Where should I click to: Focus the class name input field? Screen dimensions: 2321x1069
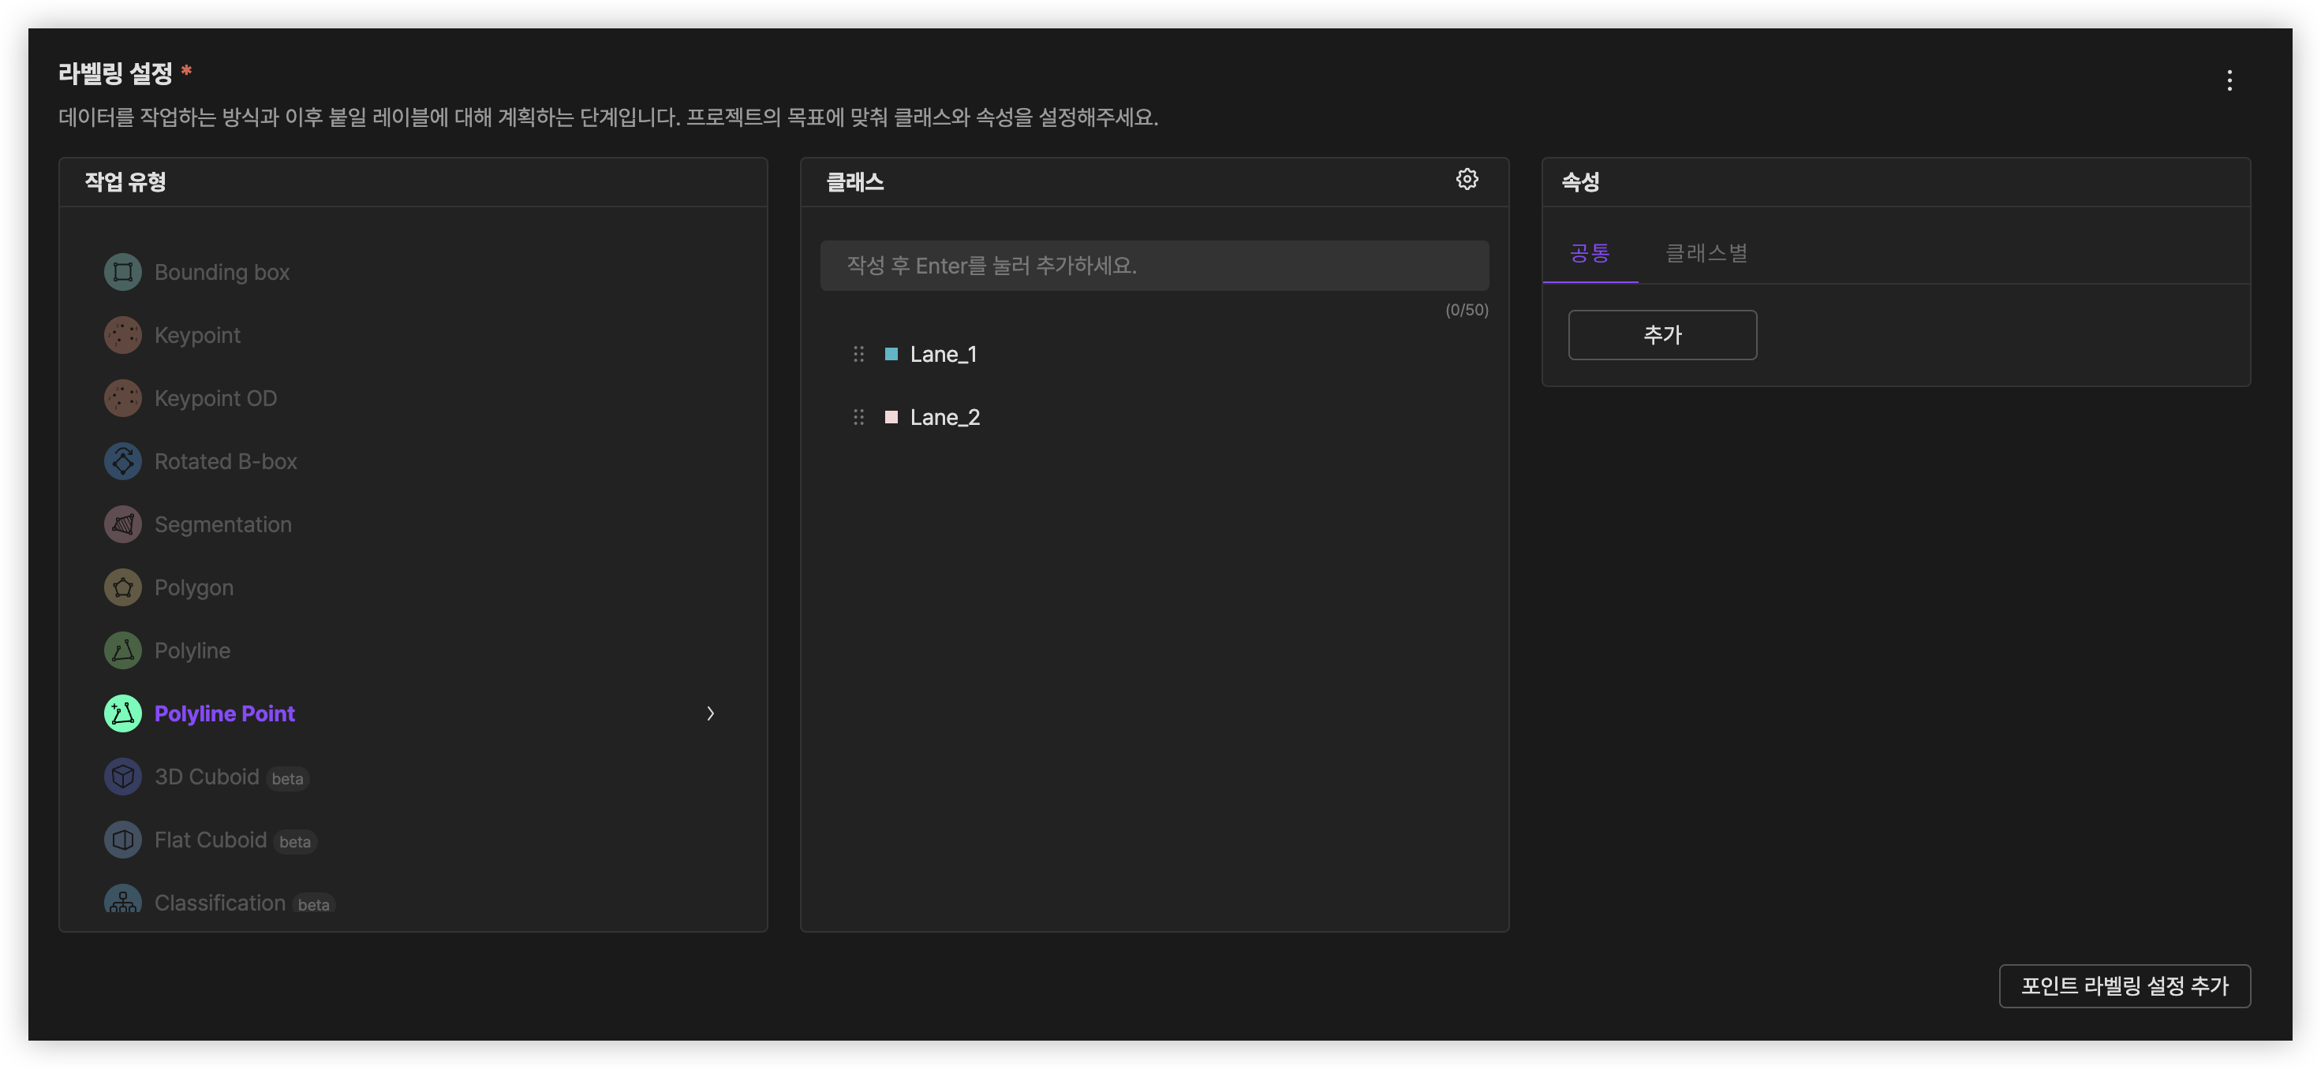[1154, 266]
